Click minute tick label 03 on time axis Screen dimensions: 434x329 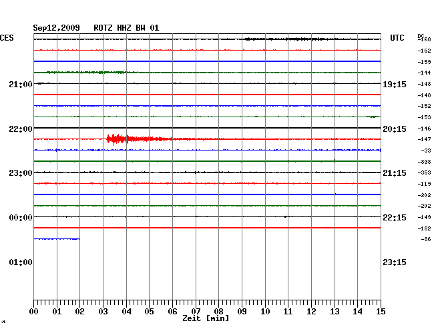tap(103, 312)
